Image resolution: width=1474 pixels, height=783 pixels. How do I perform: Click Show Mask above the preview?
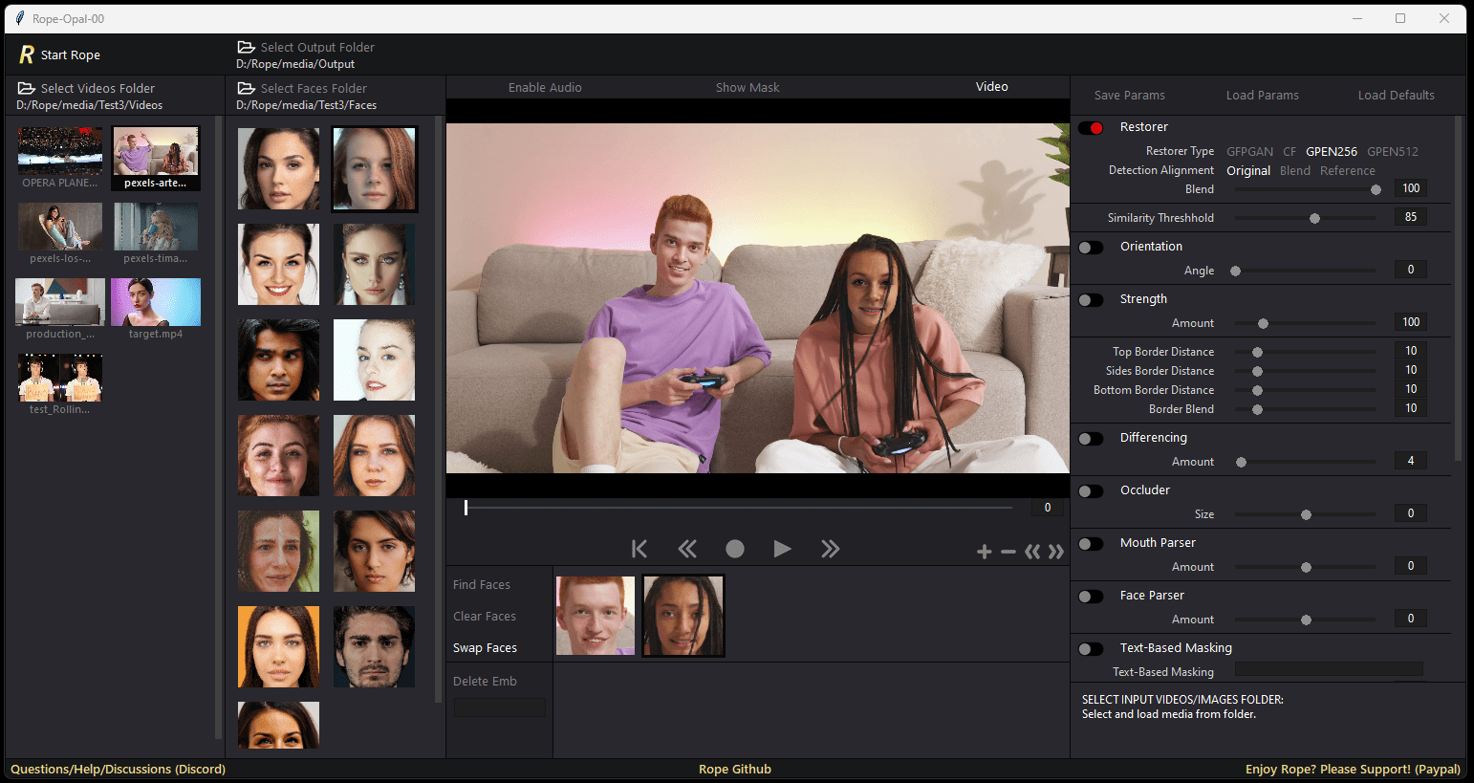[x=748, y=87]
